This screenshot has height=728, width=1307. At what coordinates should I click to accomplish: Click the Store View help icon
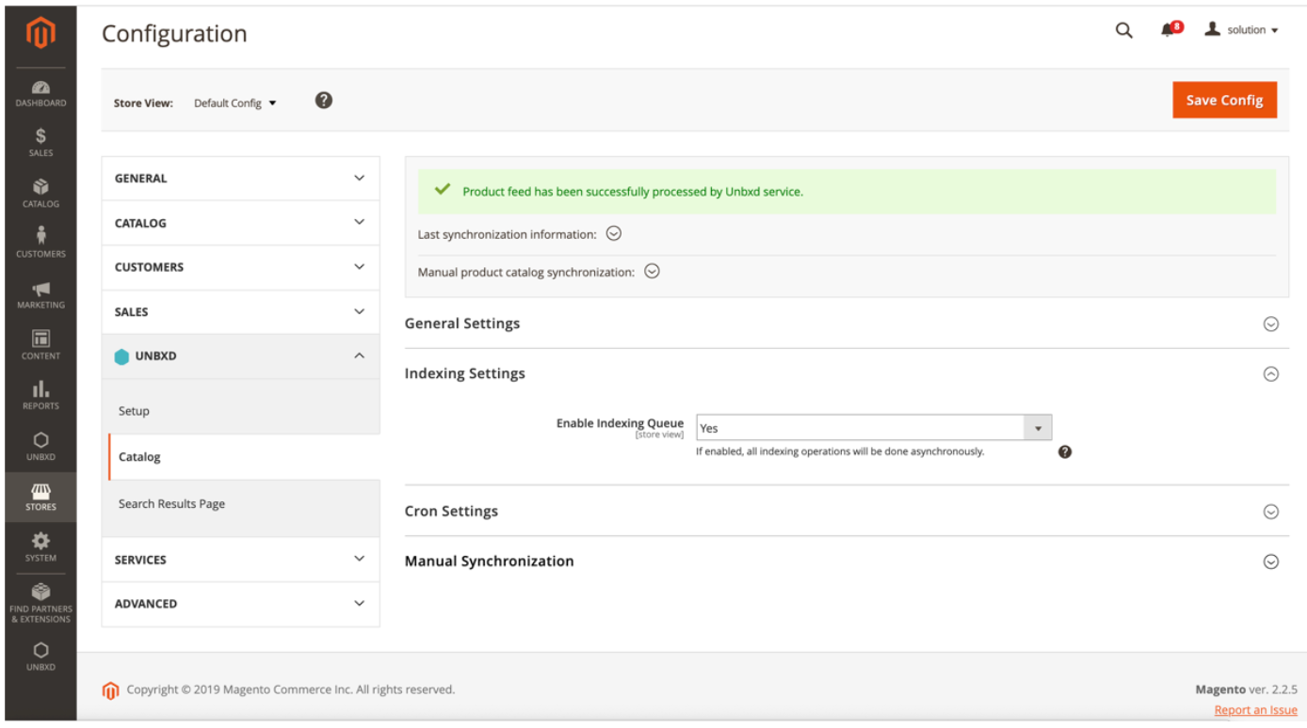point(324,100)
